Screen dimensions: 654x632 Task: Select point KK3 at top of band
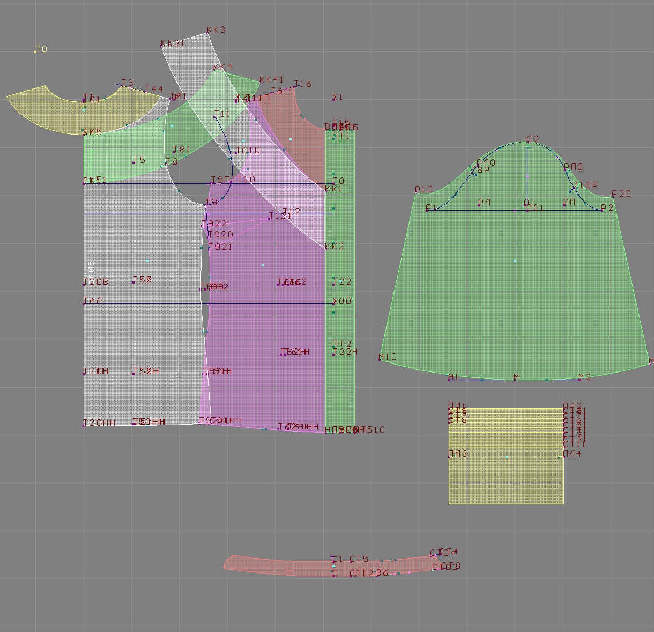click(x=207, y=34)
